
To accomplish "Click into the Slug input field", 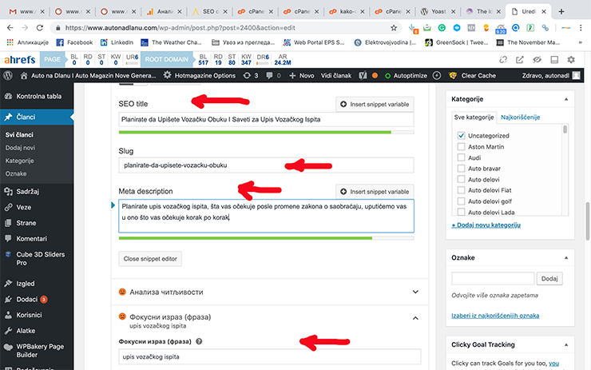I will 266,165.
